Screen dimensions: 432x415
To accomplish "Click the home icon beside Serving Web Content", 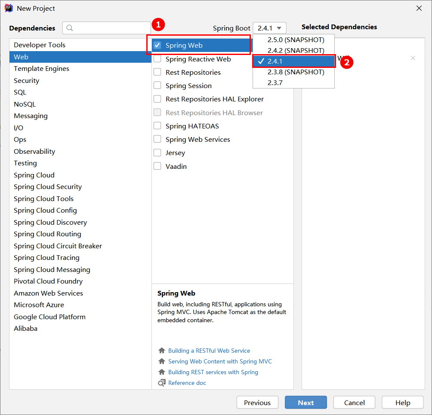I will 162,361.
